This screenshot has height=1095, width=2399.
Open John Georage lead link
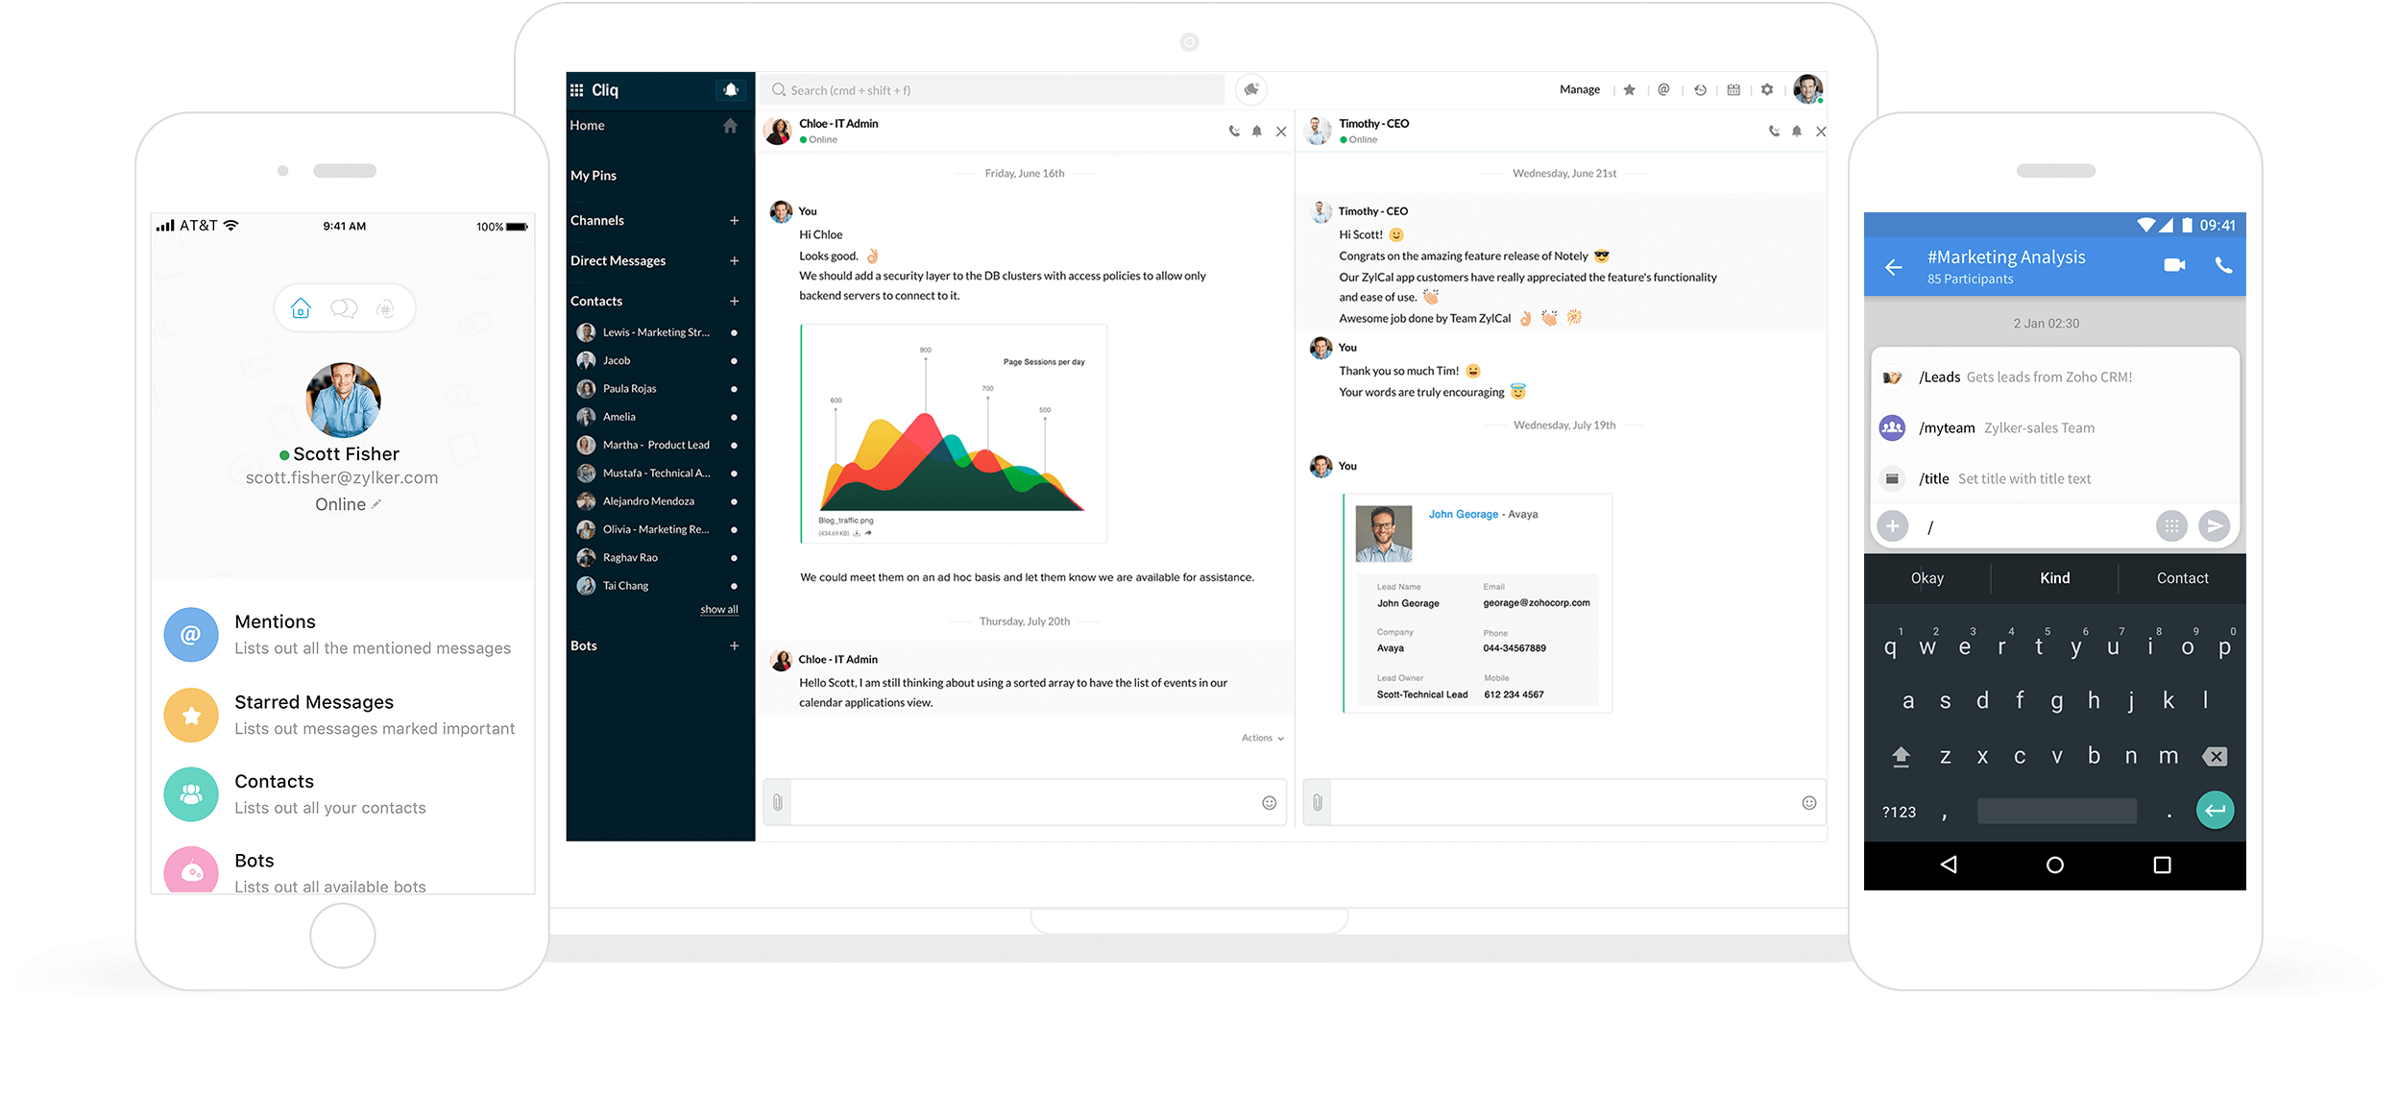click(1463, 515)
